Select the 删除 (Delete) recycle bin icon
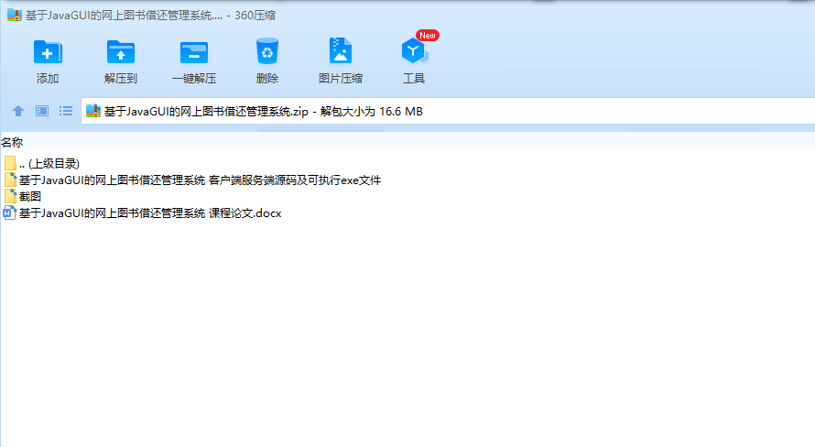Screen dimensions: 815x447 [267, 51]
